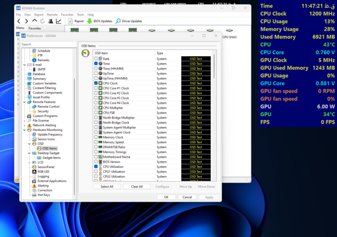Confirm preferences with OK
337x237 pixels.
(166, 197)
